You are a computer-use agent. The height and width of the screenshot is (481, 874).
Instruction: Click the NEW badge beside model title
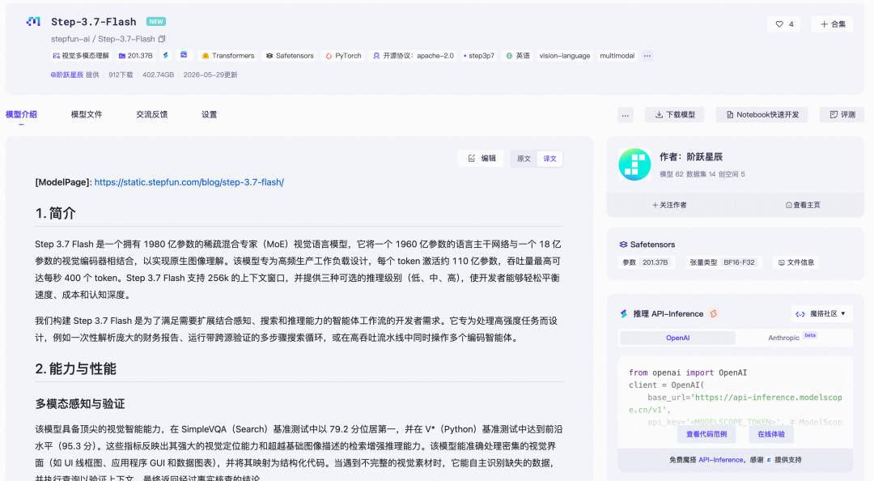[x=156, y=22]
